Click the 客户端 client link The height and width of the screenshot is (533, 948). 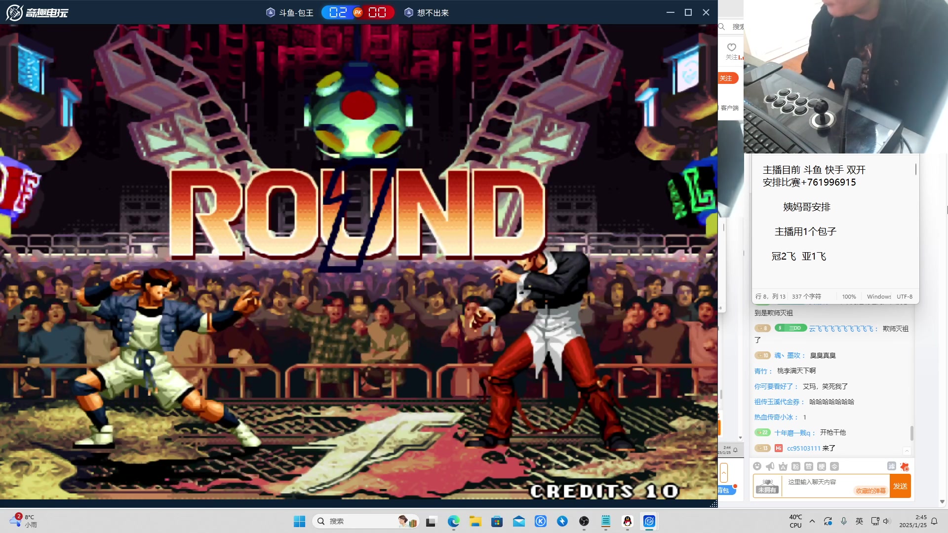click(729, 108)
